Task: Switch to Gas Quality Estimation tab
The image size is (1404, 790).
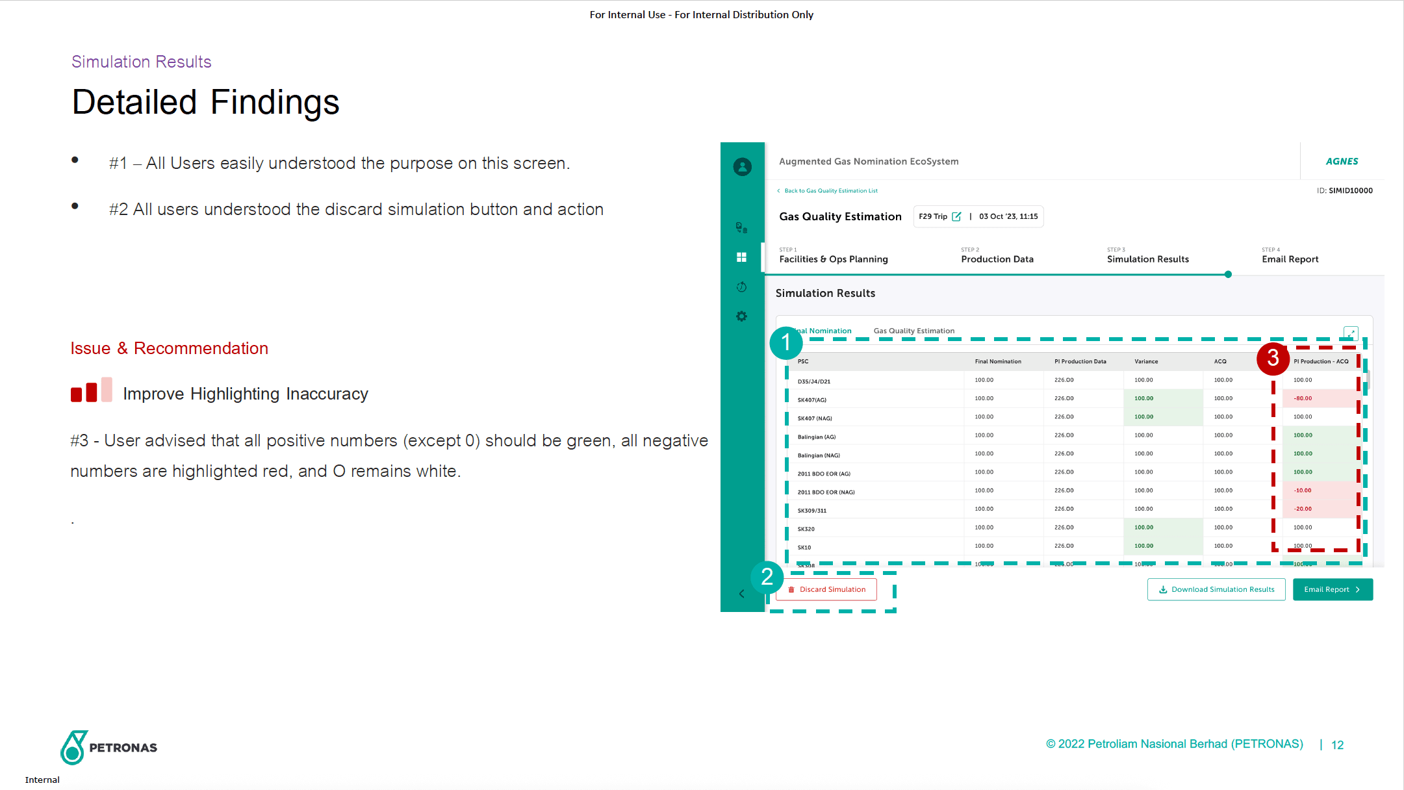Action: click(913, 331)
